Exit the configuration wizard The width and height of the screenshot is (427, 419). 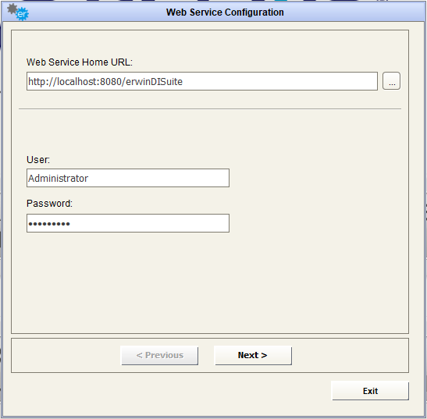(370, 391)
